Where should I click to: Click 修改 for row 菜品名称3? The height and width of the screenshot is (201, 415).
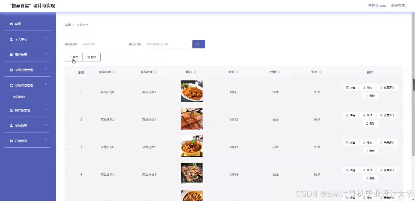point(368,143)
